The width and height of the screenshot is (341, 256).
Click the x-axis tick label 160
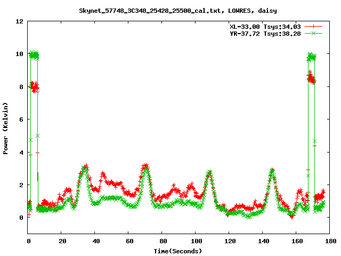click(297, 241)
